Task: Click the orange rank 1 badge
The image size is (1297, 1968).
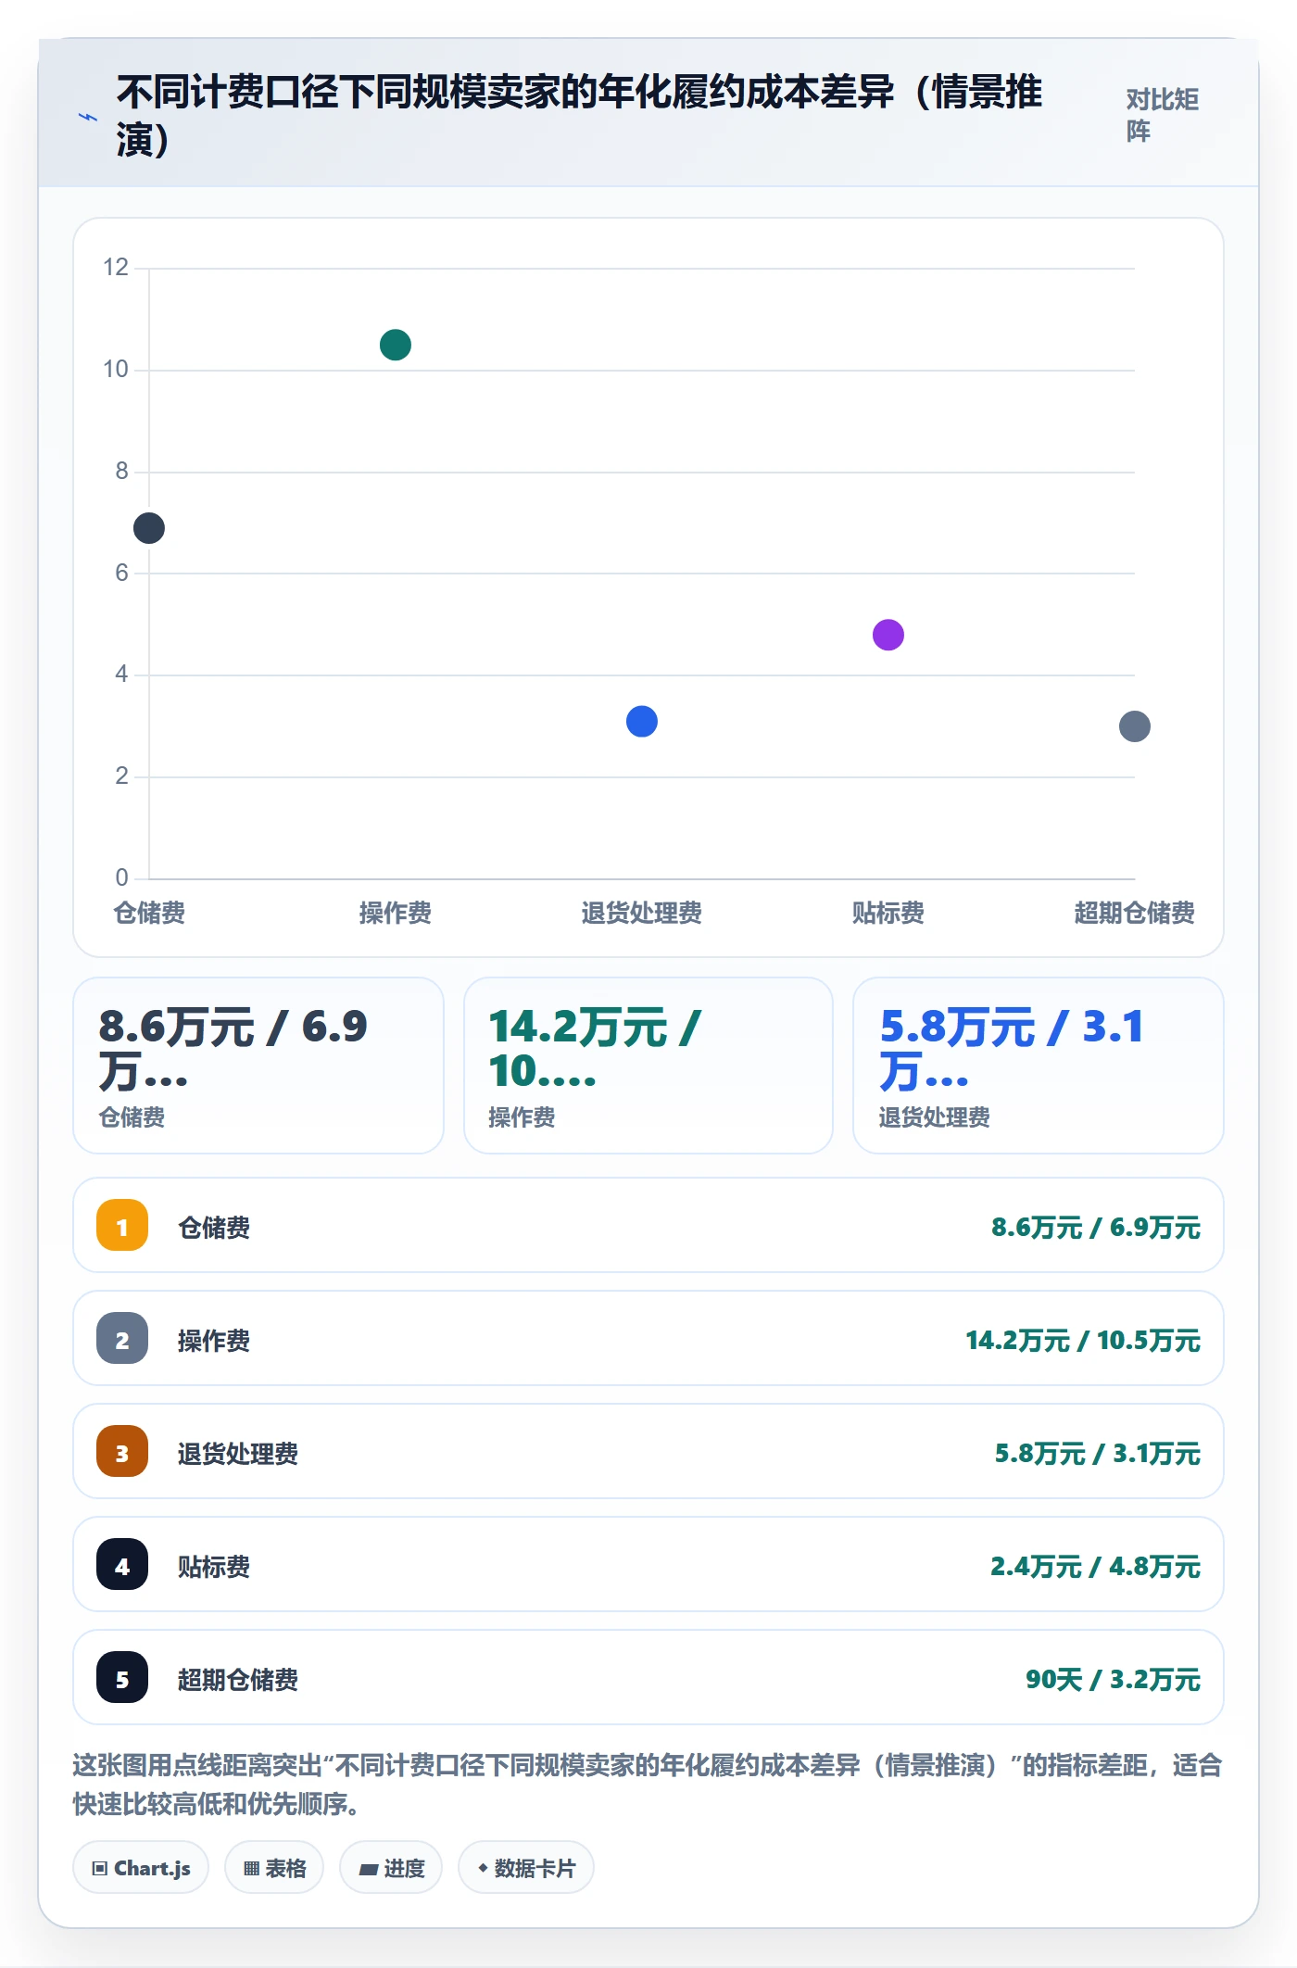Action: [x=122, y=1226]
